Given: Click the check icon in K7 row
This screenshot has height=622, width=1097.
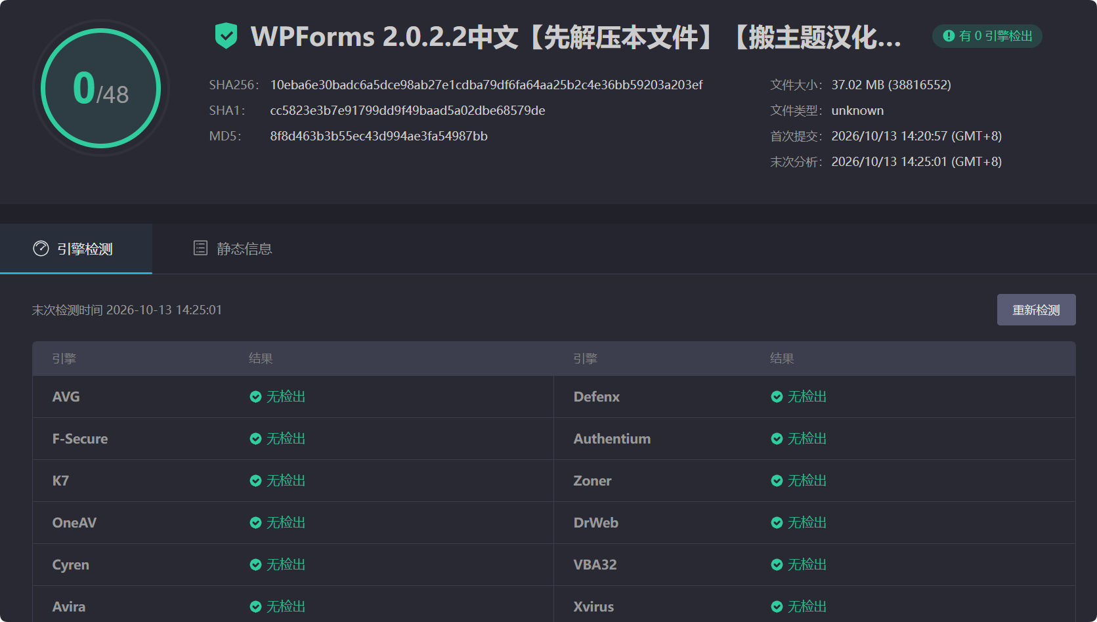Looking at the screenshot, I should point(256,481).
